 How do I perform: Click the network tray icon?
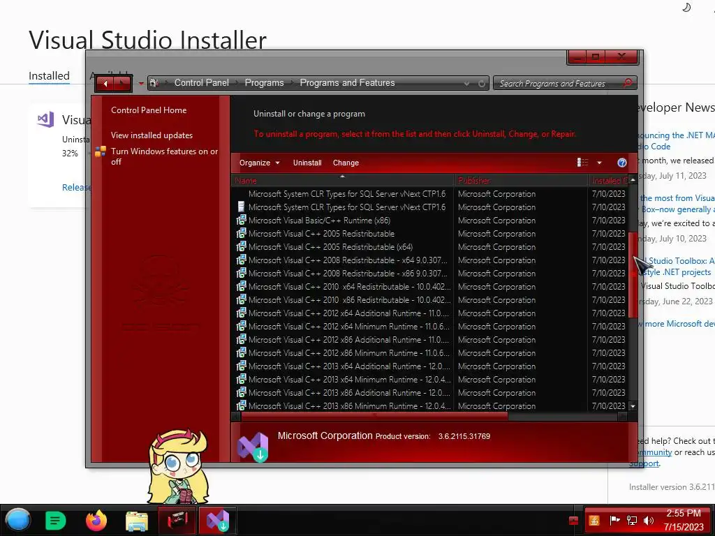pyautogui.click(x=632, y=521)
